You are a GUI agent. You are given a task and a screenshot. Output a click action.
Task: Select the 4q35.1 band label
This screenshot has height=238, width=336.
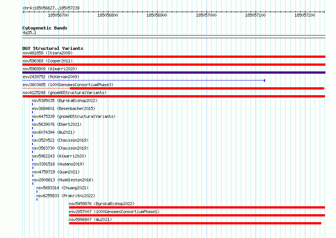pyautogui.click(x=29, y=32)
